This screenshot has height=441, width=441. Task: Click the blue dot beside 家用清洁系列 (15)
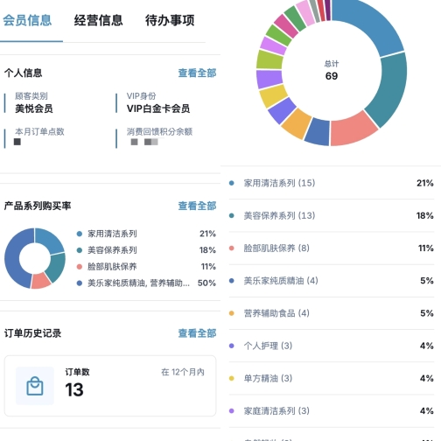click(x=232, y=183)
